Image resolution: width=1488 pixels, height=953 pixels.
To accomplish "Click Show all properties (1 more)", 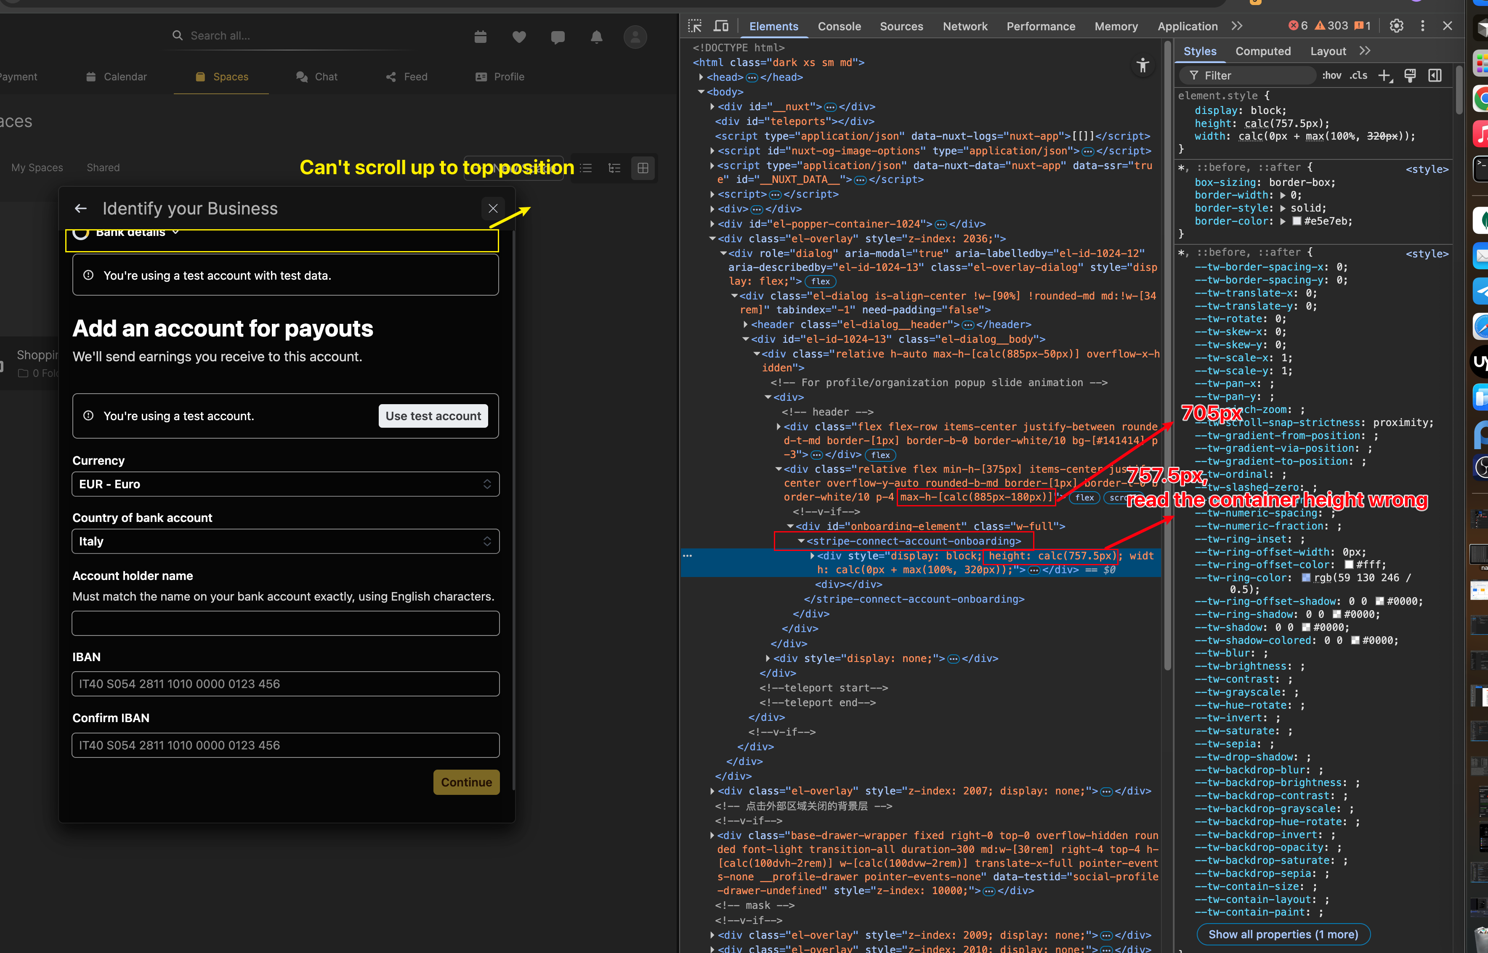I will coord(1283,934).
